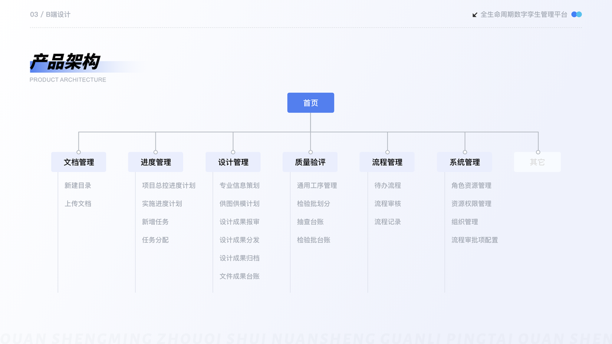
Task: Select the 设计管理 module box
Action: (x=233, y=162)
